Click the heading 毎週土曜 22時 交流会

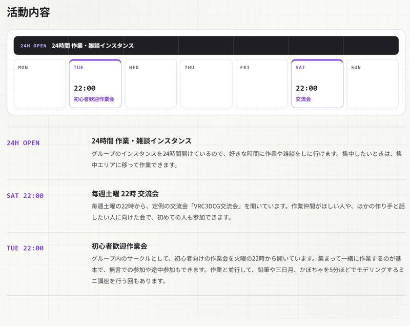tap(125, 194)
